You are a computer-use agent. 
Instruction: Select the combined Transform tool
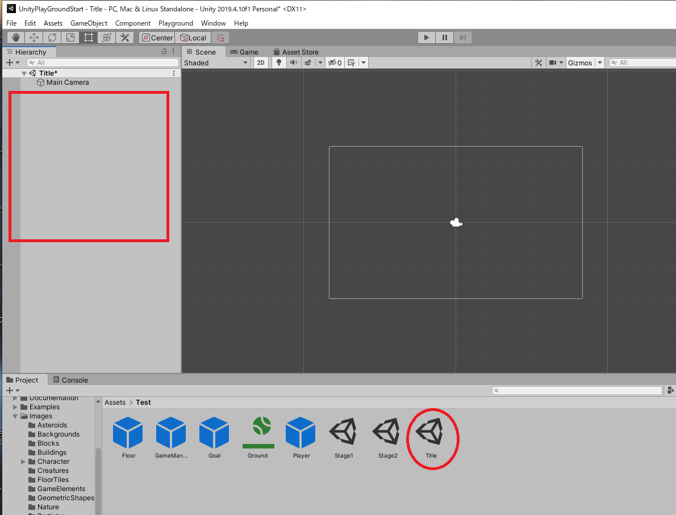(x=106, y=38)
